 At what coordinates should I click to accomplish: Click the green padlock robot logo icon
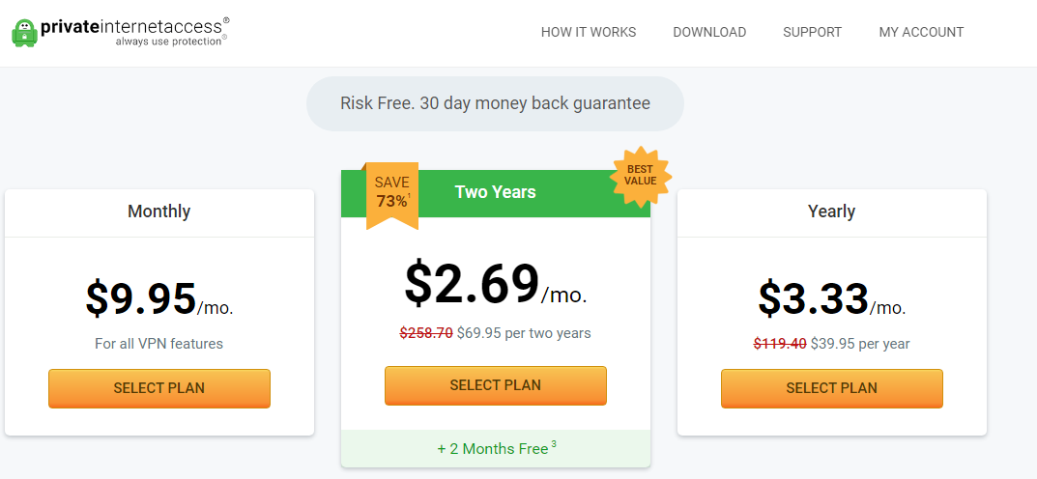pyautogui.click(x=25, y=33)
